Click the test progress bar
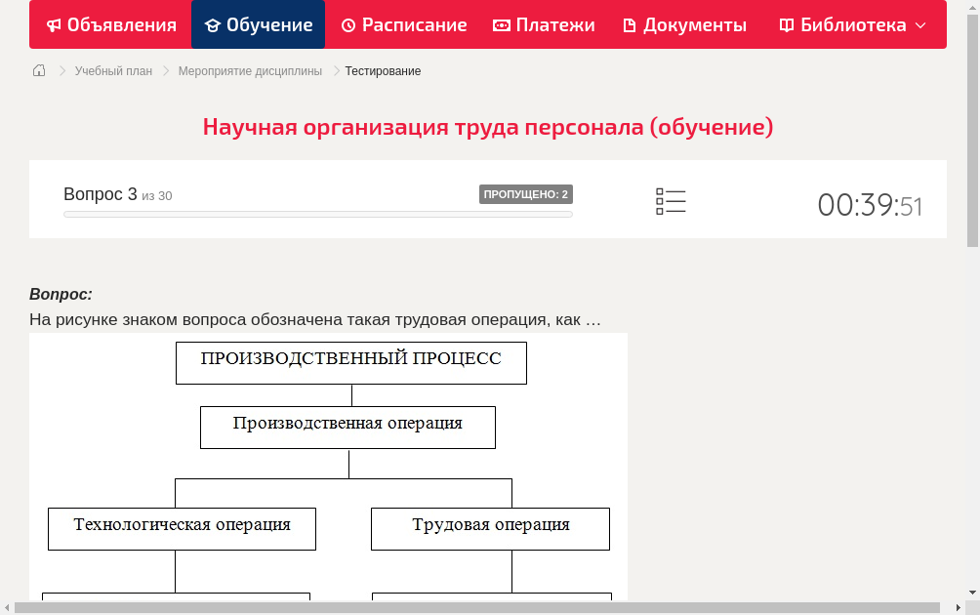This screenshot has width=980, height=615. click(x=317, y=214)
